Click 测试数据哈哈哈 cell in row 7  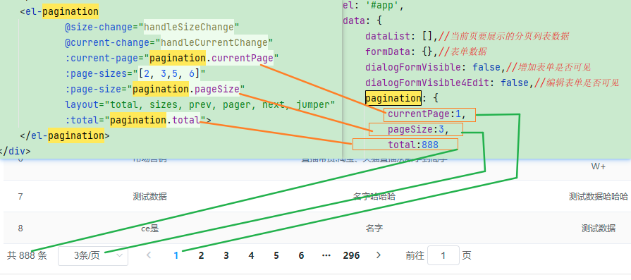coord(599,197)
